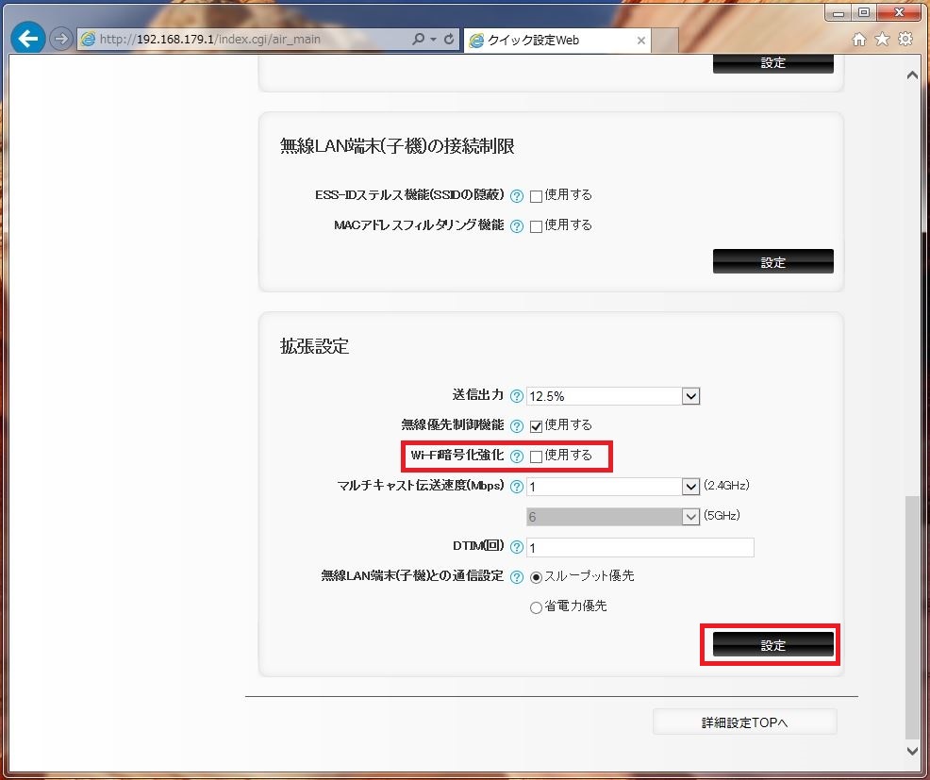Uncheck 無線優先制御機能 使用する checkbox
This screenshot has height=780, width=930.
(x=536, y=426)
